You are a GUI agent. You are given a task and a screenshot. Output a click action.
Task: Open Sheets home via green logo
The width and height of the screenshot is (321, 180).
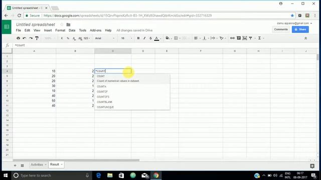click(7, 26)
